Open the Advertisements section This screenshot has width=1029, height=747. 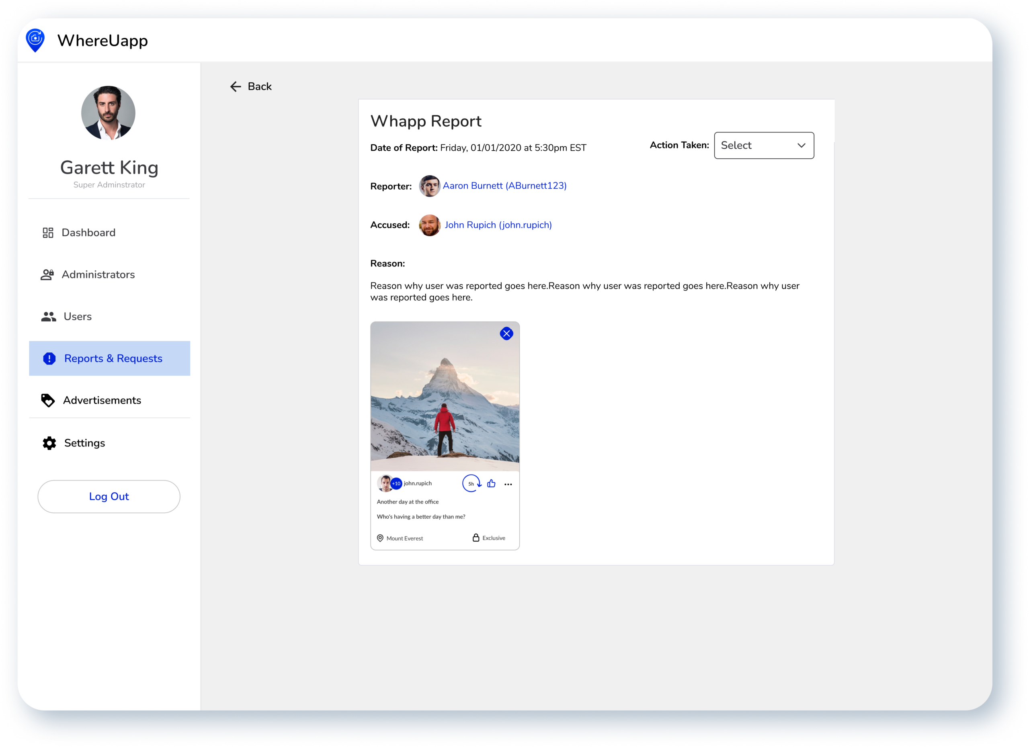point(102,401)
